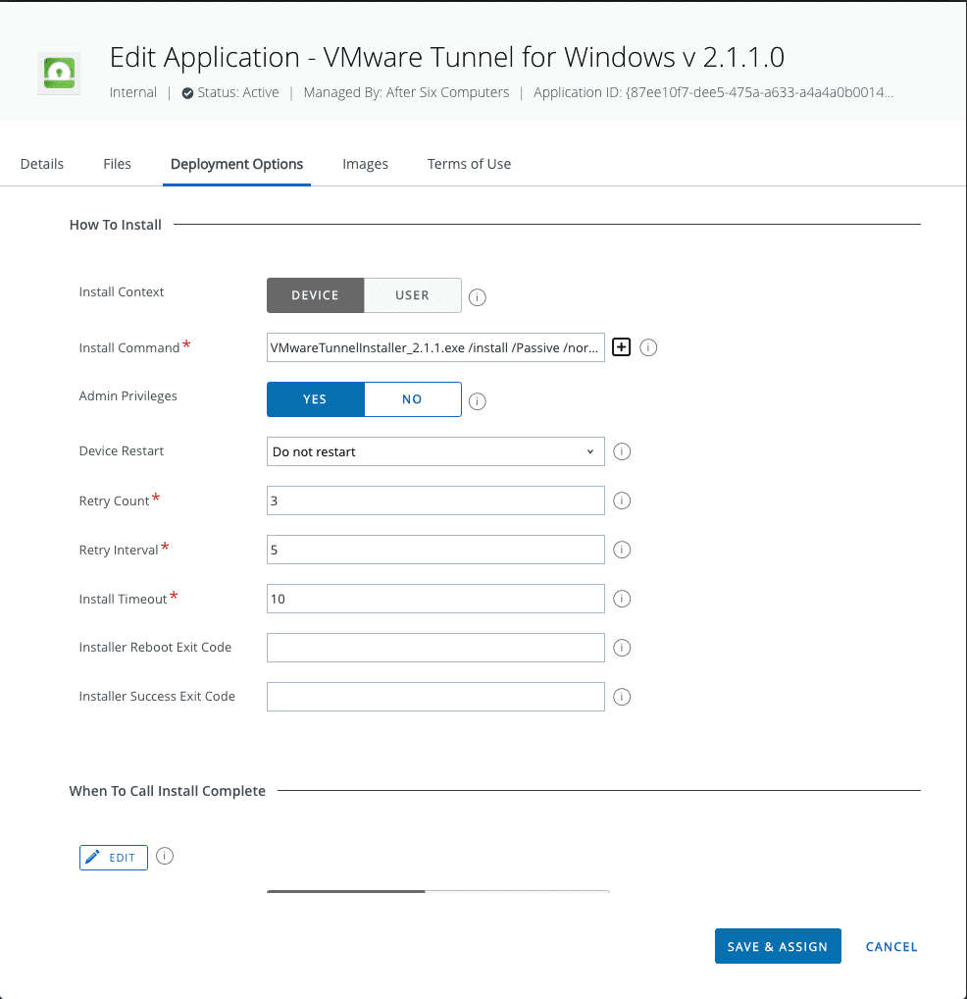Click the VMware Tunnel application icon
Screen dimensions: 967x999
[x=58, y=73]
